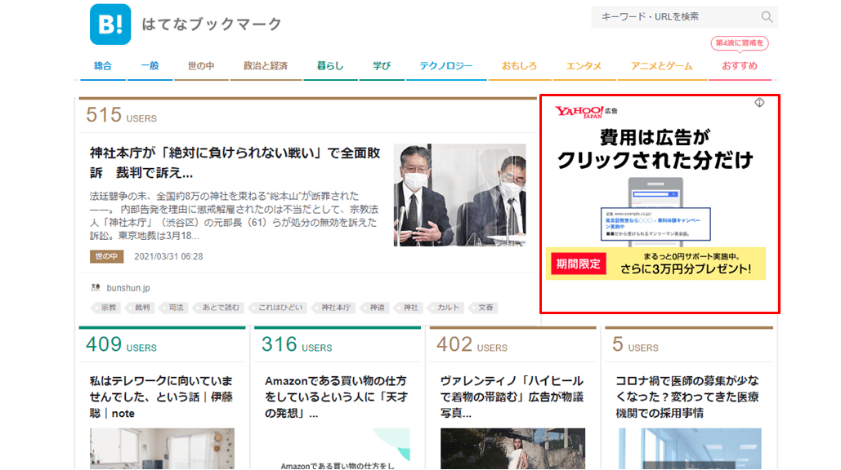Viewport: 841px width, 470px height.
Task: View the 515 USERS bookmark count
Action: (x=121, y=115)
